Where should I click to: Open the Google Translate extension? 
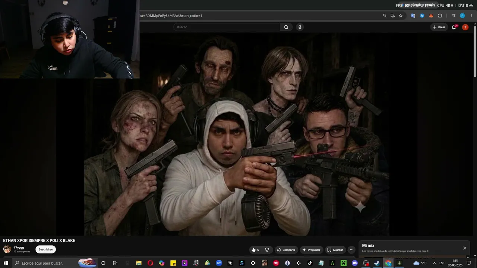(x=413, y=16)
